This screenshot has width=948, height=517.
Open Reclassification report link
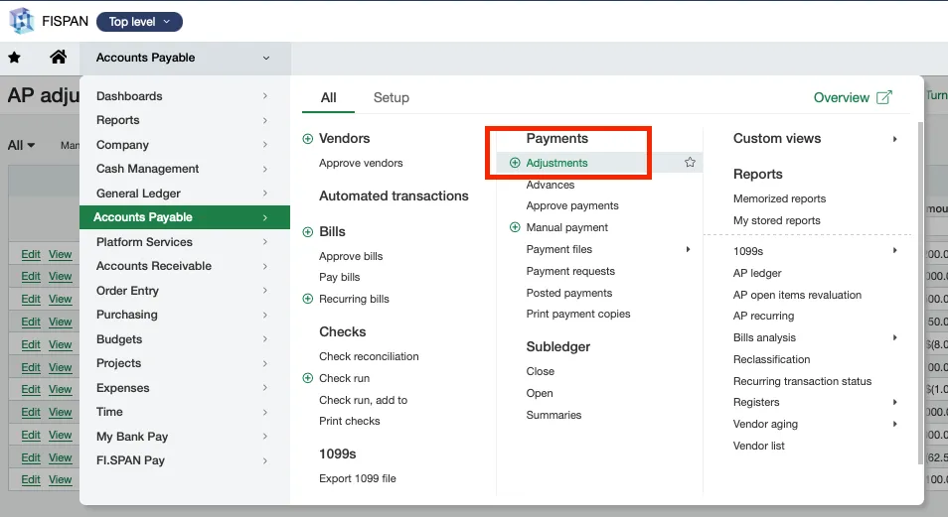[771, 359]
